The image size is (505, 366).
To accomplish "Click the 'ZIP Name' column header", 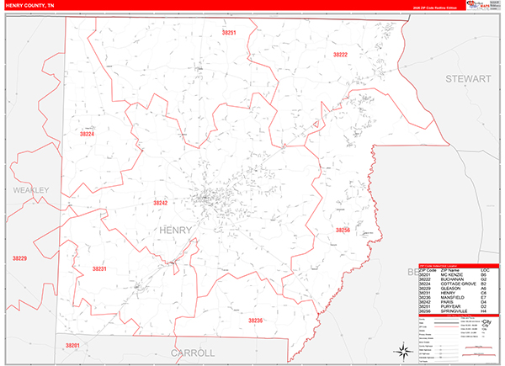I will tap(450, 270).
